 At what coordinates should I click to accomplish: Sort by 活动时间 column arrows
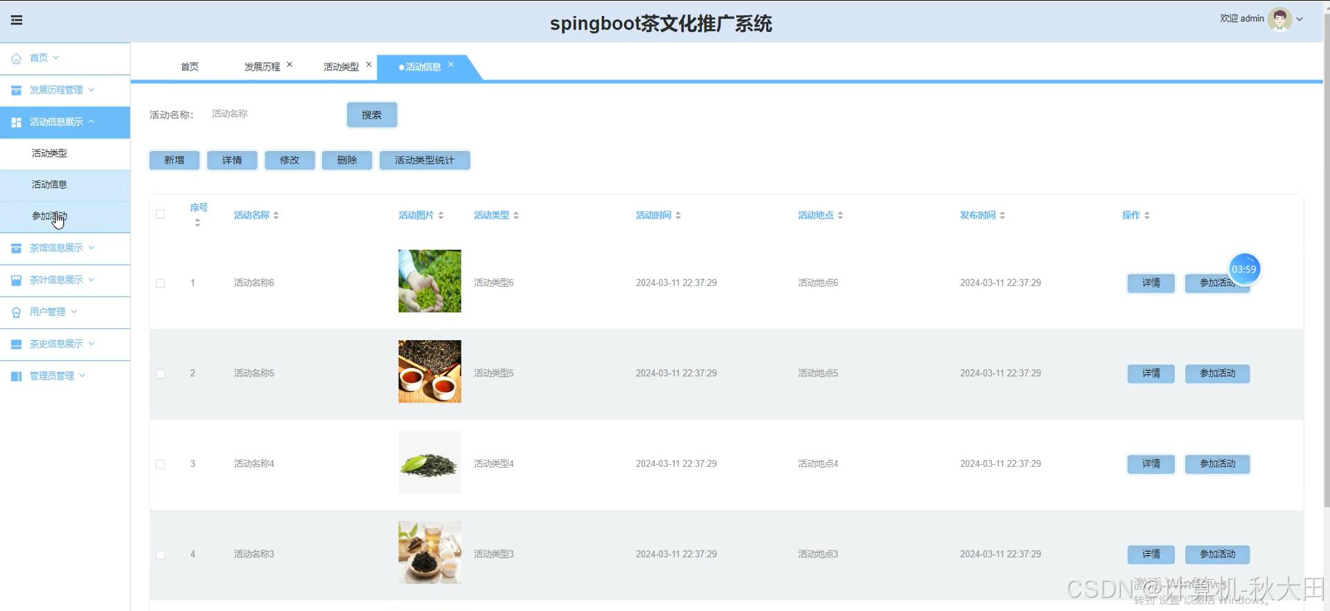coord(678,215)
